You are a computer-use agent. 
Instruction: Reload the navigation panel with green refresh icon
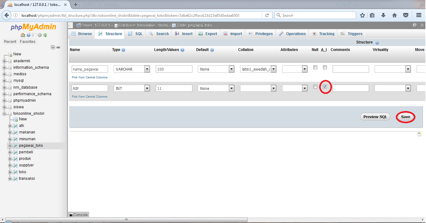pyautogui.click(x=45, y=35)
